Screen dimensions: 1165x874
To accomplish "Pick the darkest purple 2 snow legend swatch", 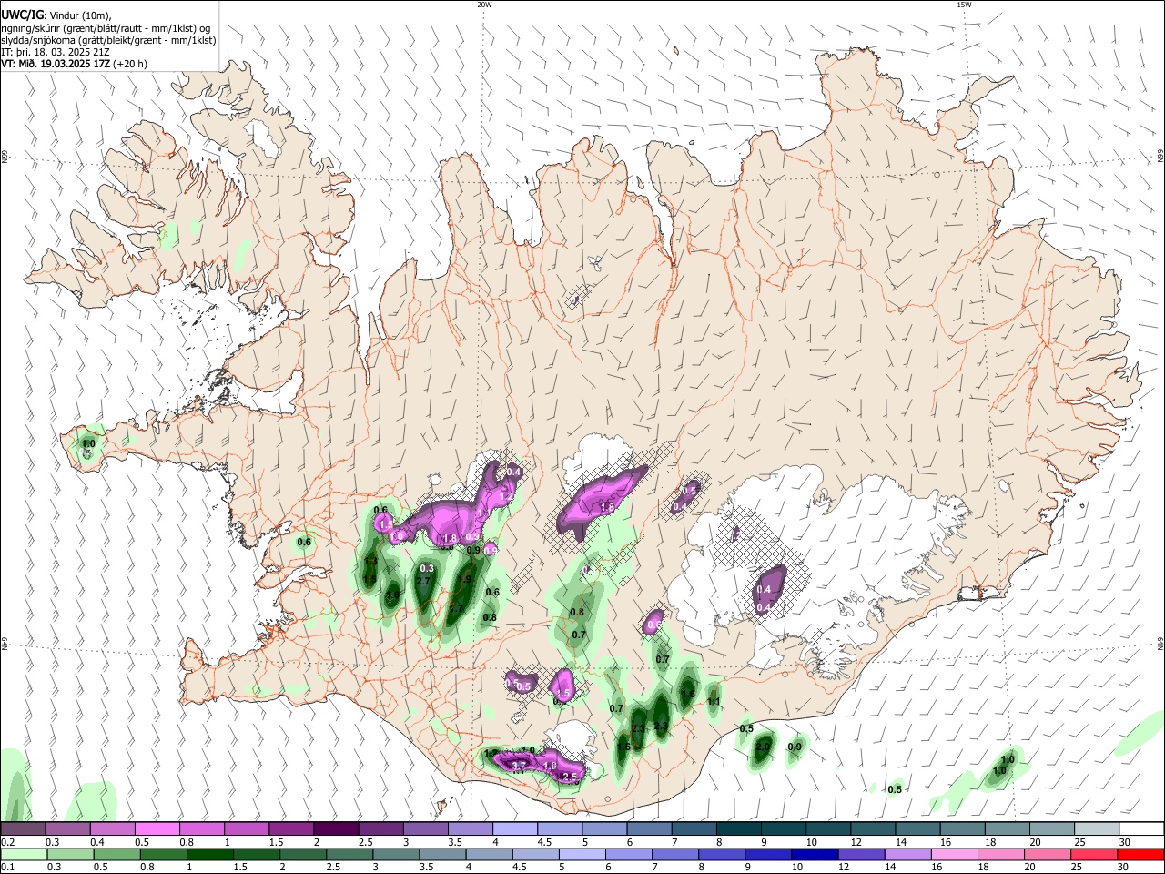I will point(335,828).
